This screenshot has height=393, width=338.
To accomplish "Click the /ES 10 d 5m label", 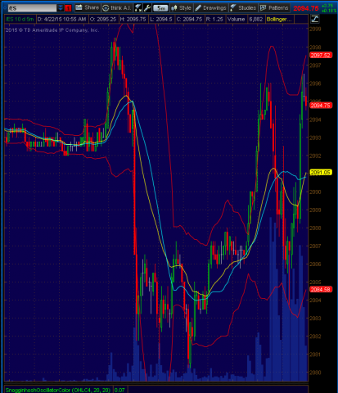I will click(x=20, y=19).
